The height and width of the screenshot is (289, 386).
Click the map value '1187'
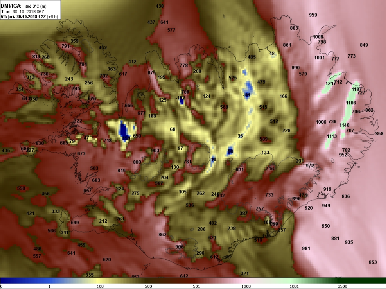tap(356, 89)
